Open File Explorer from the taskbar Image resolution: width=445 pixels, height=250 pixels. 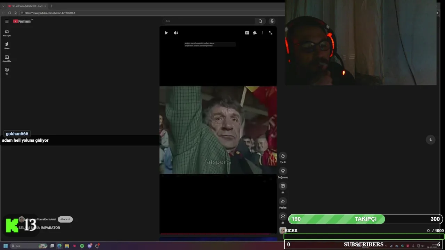point(67,246)
